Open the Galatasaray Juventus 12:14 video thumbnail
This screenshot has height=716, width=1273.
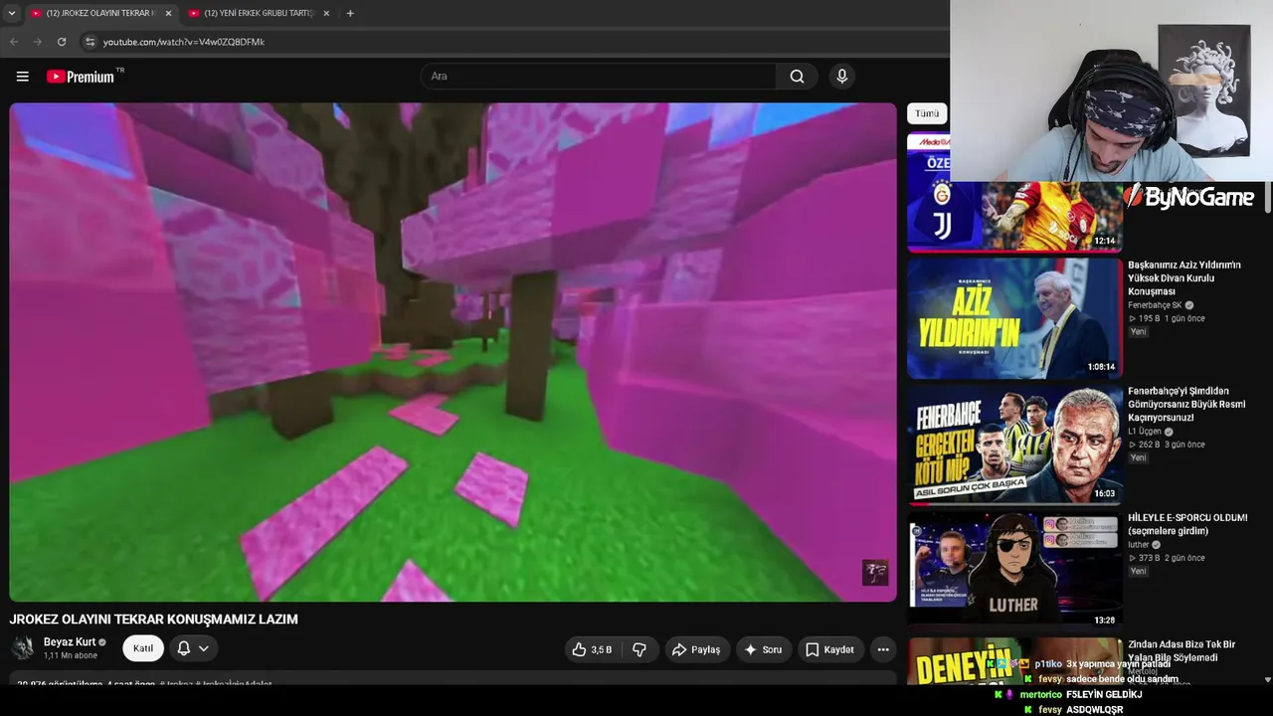[1014, 193]
